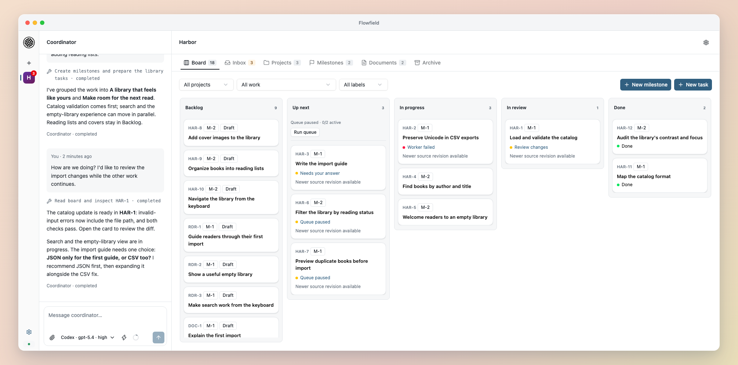Image resolution: width=738 pixels, height=365 pixels.
Task: Switch to the Milestones tab
Action: pyautogui.click(x=331, y=63)
